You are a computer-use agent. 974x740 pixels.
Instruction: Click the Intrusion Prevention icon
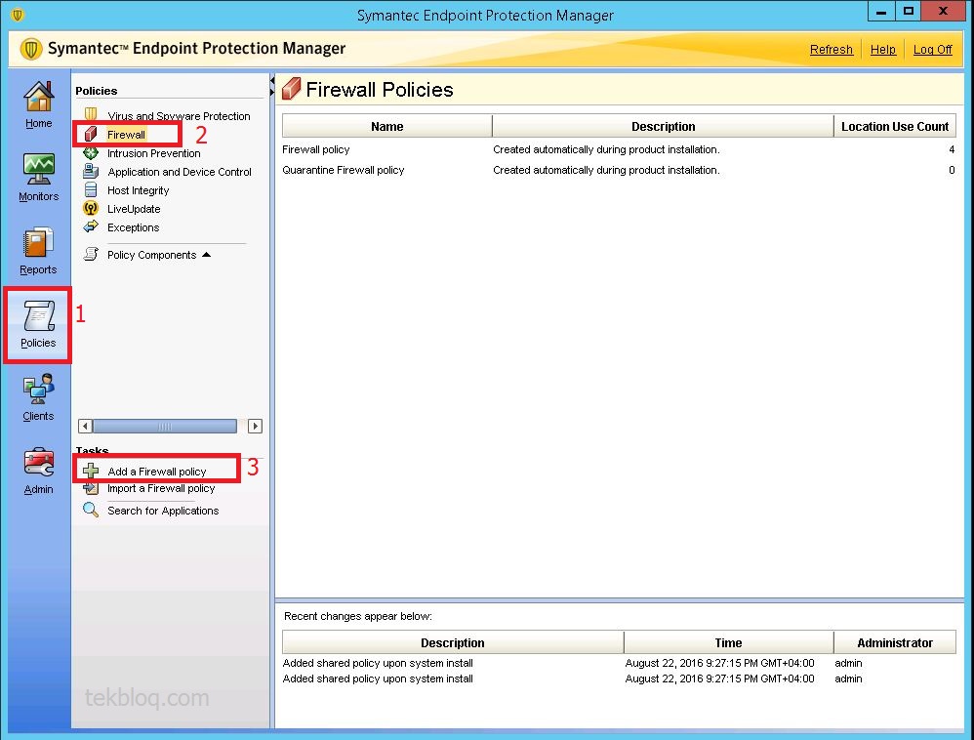click(91, 153)
